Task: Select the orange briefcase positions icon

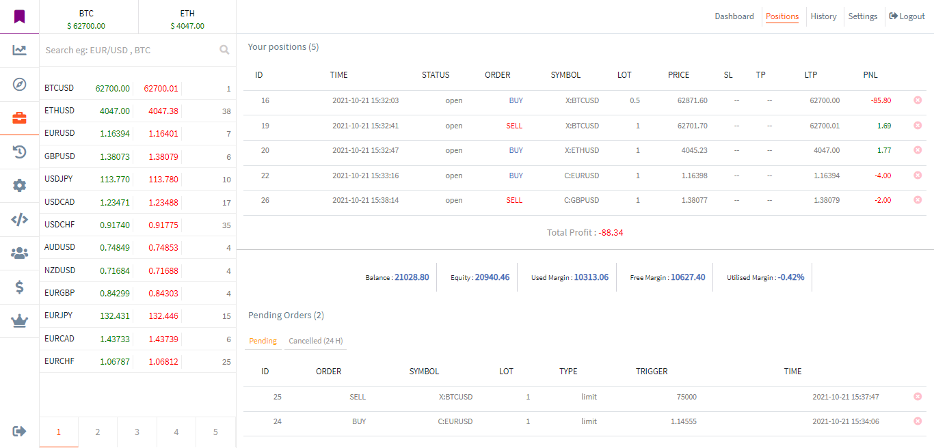Action: coord(19,118)
